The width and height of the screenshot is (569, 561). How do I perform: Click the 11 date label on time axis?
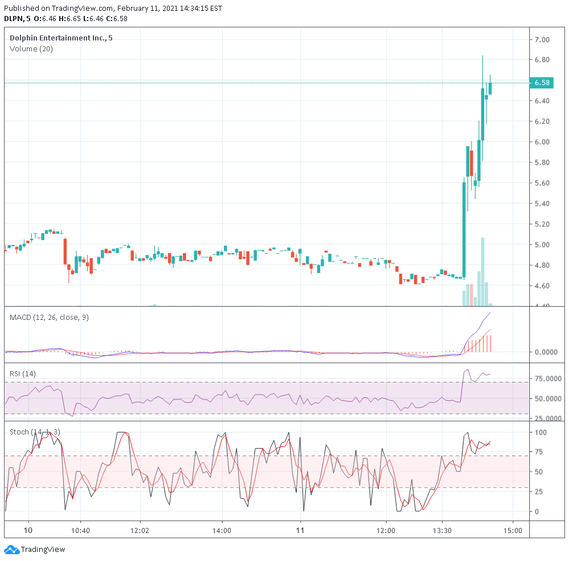(x=300, y=530)
